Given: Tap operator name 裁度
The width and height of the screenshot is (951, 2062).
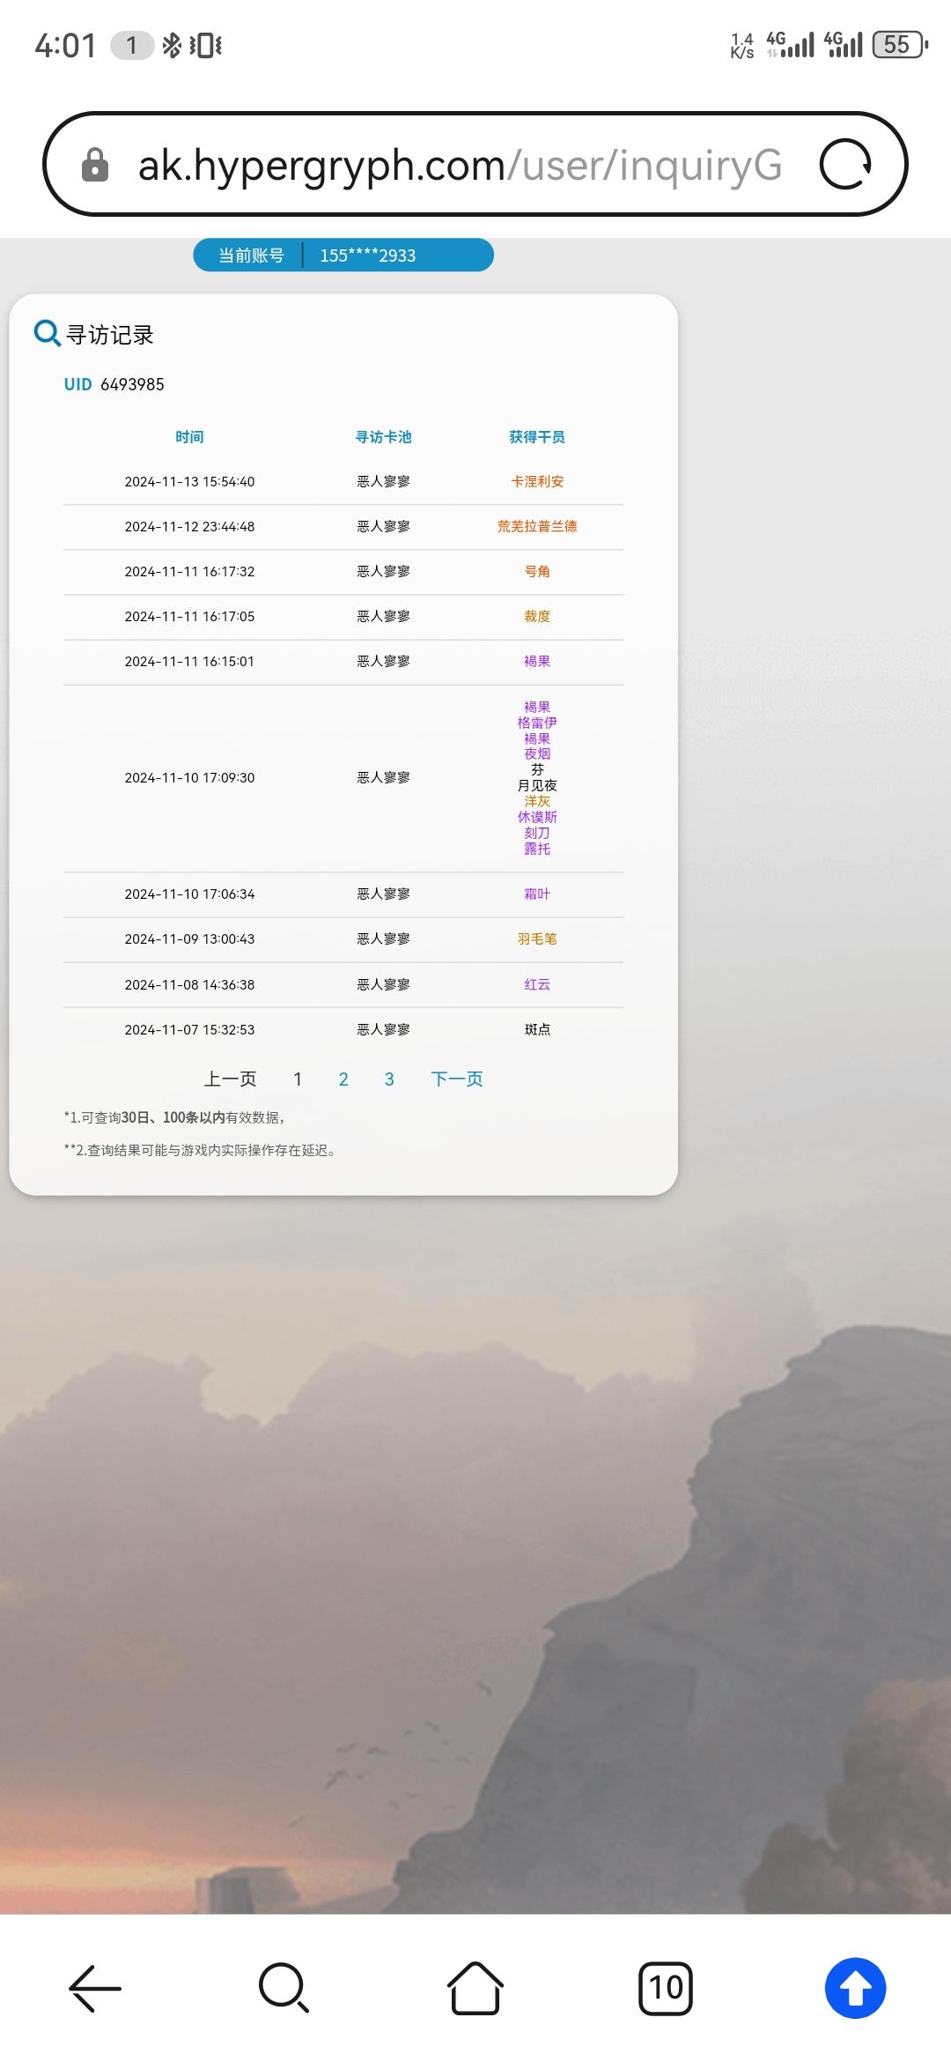Looking at the screenshot, I should pos(537,616).
